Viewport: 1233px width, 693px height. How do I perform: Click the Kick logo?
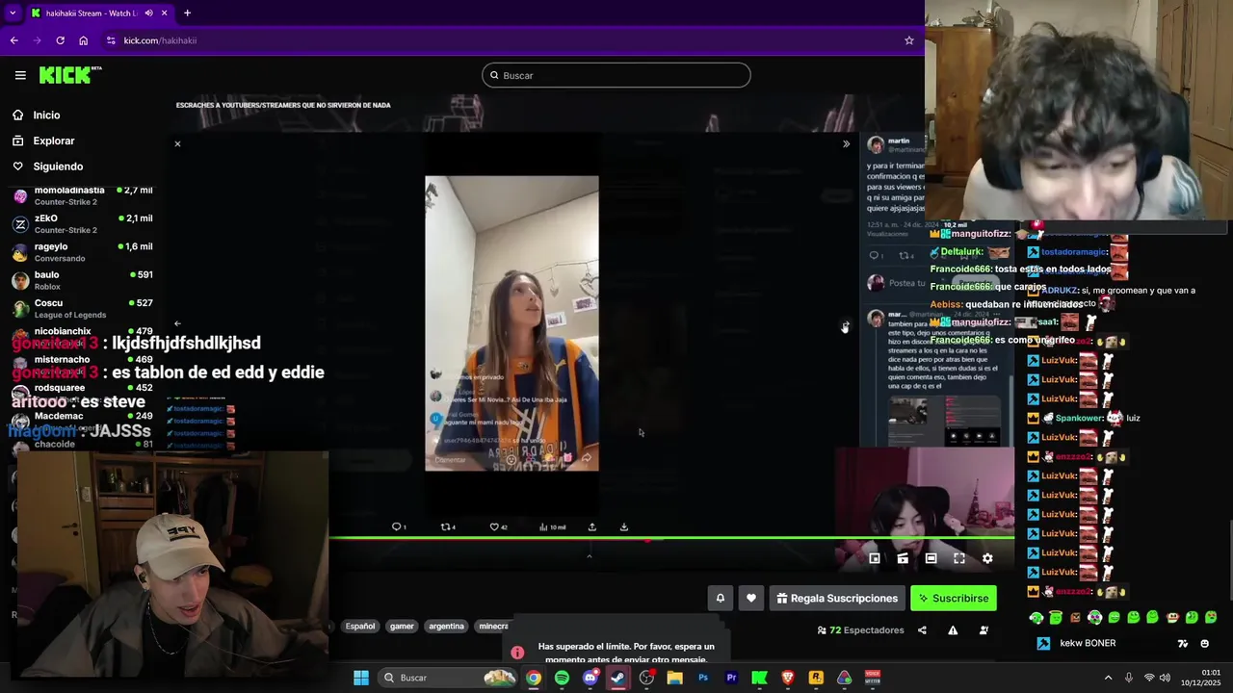tap(70, 75)
